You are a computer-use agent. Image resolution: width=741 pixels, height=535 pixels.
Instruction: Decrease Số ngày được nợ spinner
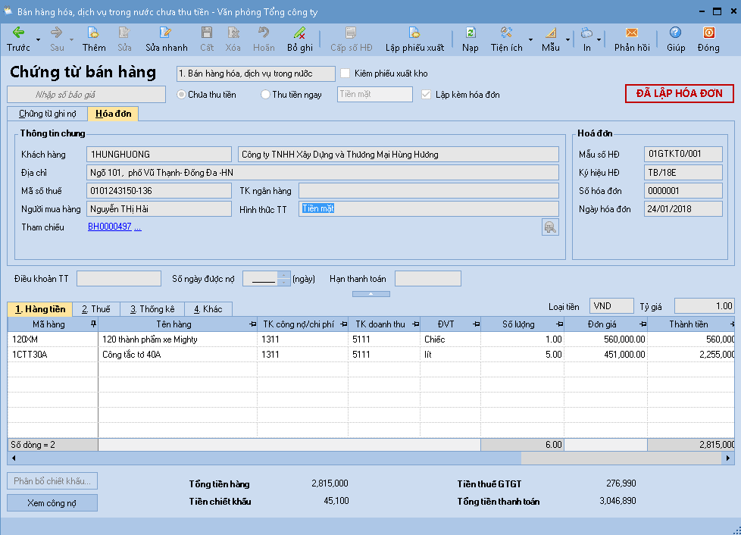pos(283,282)
